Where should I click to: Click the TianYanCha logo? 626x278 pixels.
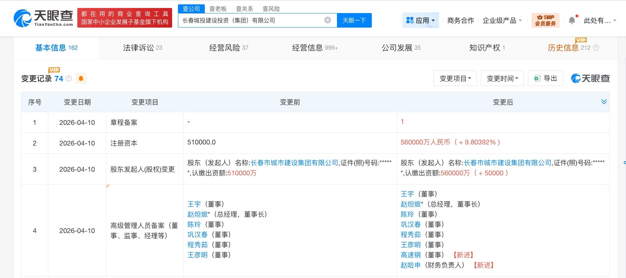click(44, 18)
